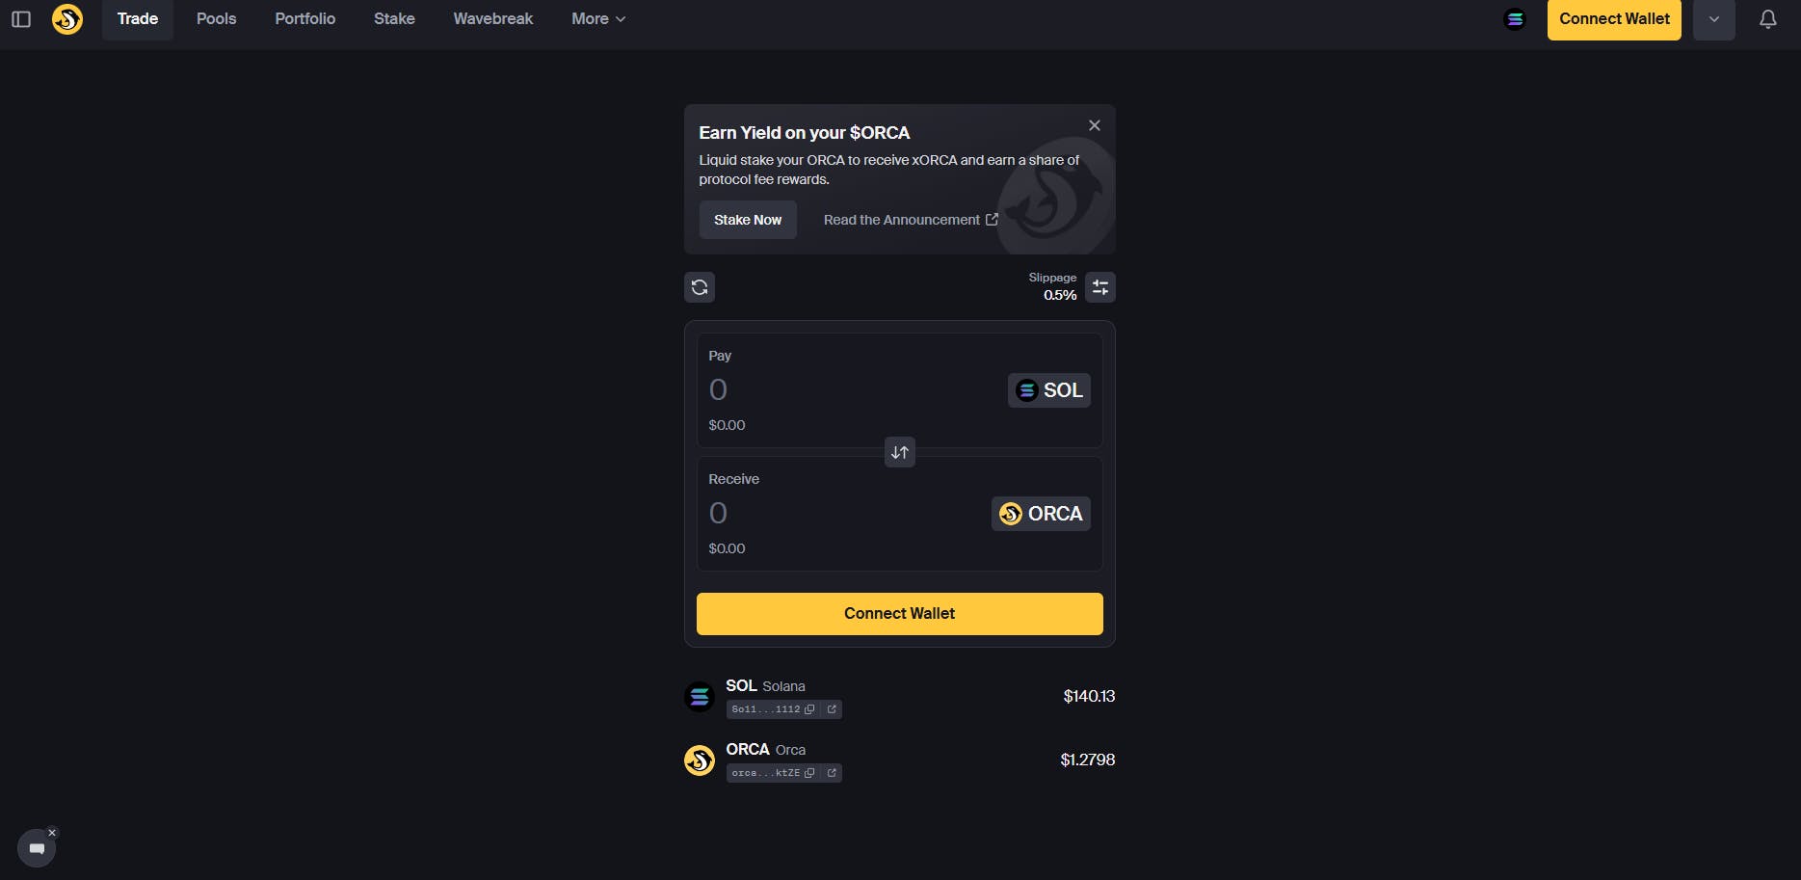This screenshot has width=1801, height=880.
Task: Open the Stake page
Action: pyautogui.click(x=393, y=18)
